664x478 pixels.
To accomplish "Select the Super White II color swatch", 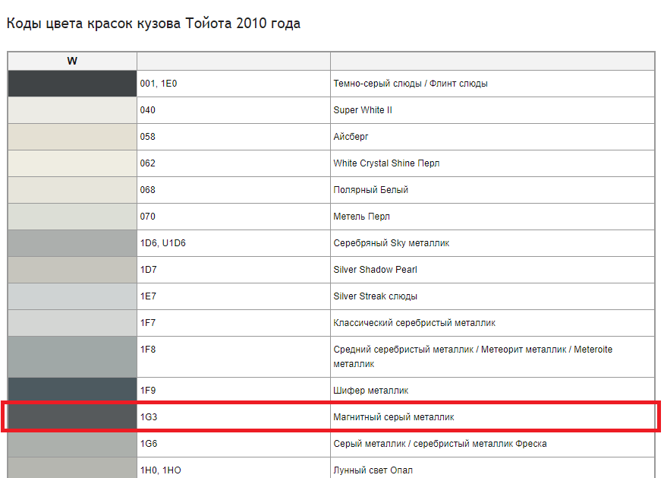I will [72, 110].
